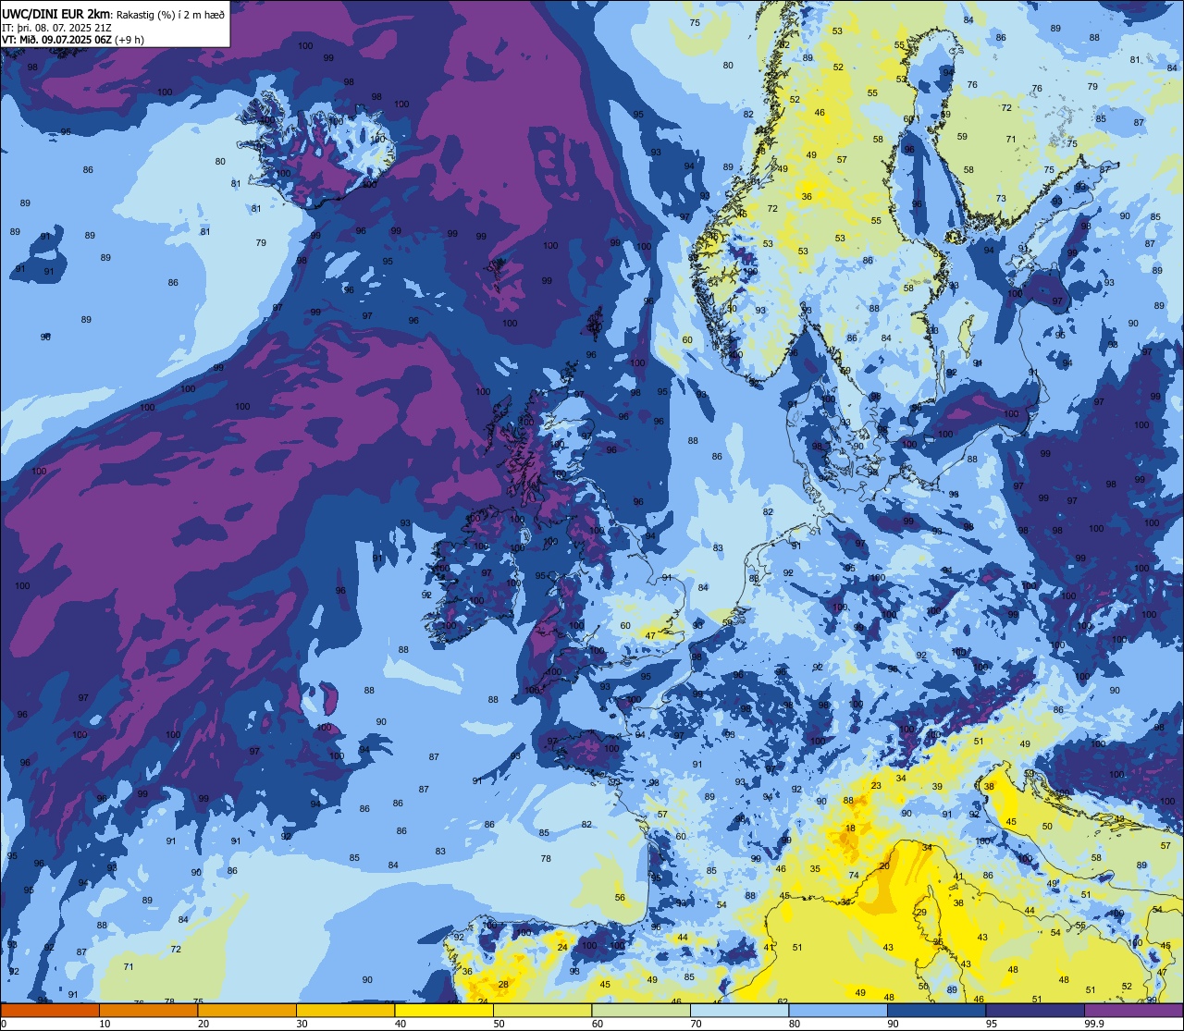Select the 30–40% gold legend swatch
The image size is (1184, 1031).
(x=345, y=1010)
